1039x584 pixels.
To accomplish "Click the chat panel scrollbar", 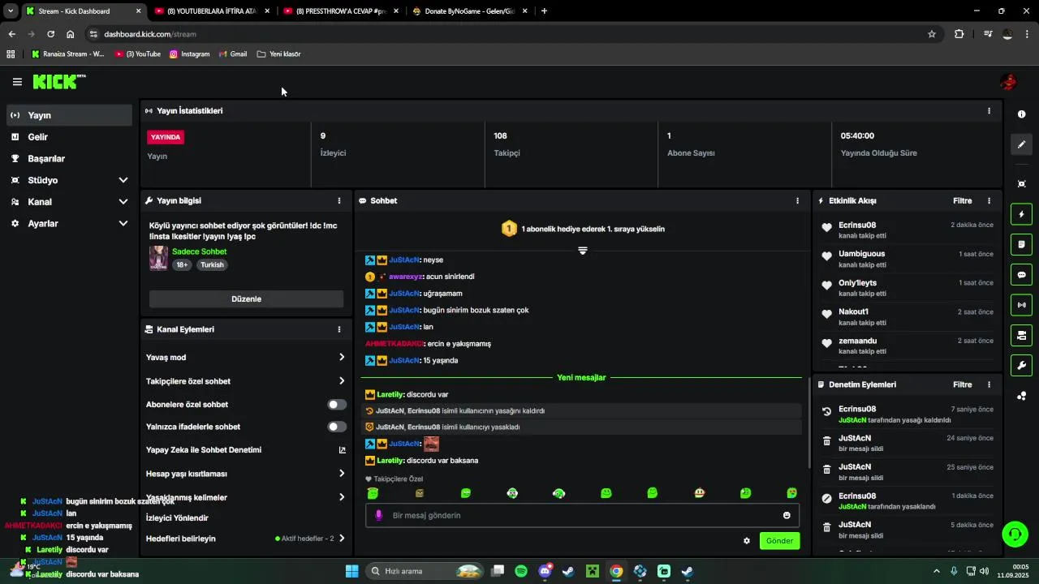I will (808, 422).
